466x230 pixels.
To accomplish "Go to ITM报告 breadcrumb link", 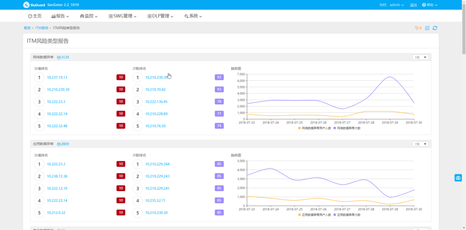I will 41,28.
